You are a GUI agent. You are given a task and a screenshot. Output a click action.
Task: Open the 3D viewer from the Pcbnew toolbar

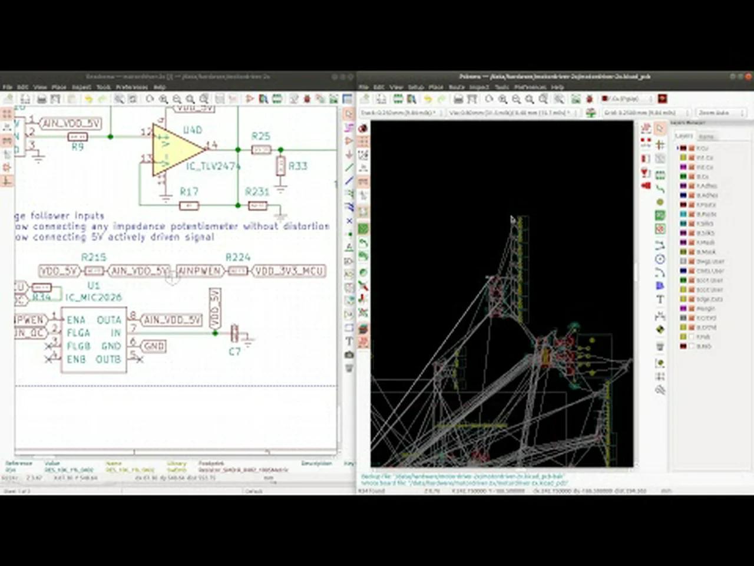tap(662, 98)
